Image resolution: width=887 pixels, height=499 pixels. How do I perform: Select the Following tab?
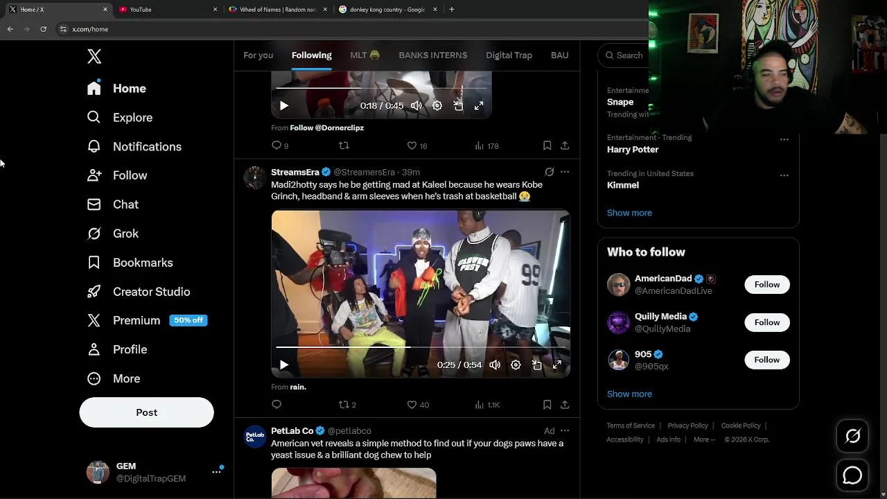click(x=311, y=55)
